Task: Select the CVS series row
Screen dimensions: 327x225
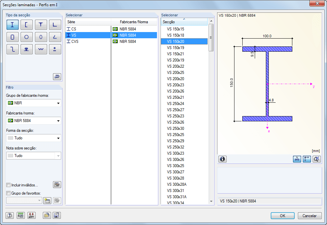Action: pos(111,42)
